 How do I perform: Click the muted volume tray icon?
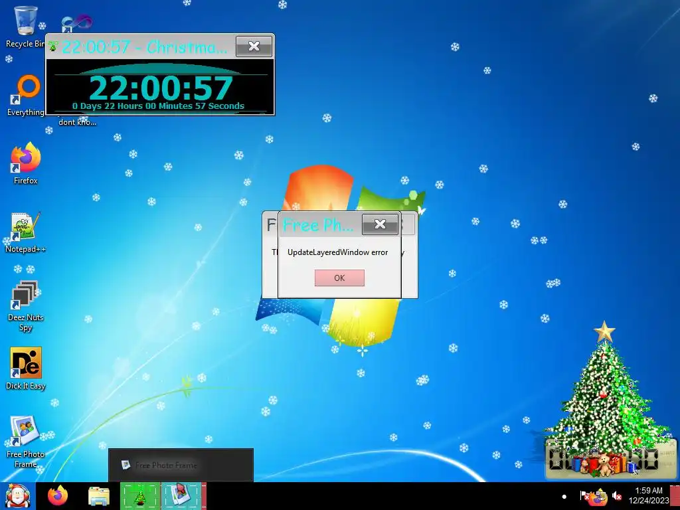coord(617,495)
